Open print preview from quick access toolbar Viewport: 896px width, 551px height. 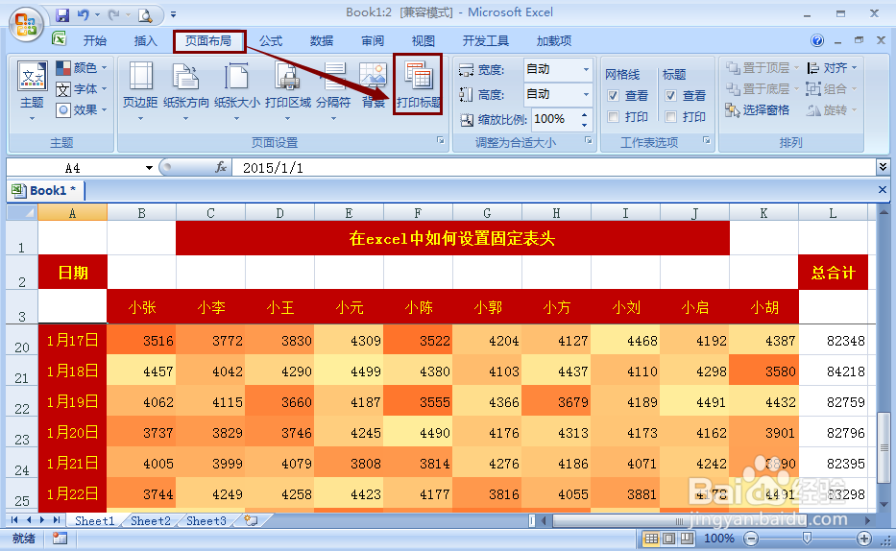point(145,15)
